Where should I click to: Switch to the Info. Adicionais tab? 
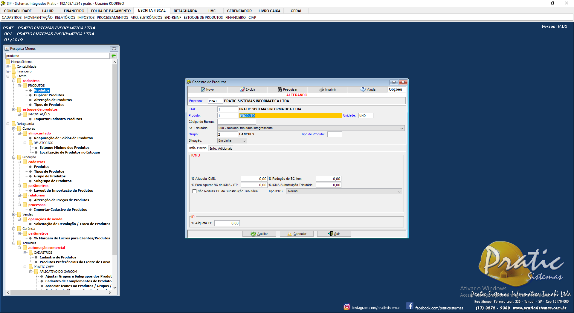[x=221, y=148]
